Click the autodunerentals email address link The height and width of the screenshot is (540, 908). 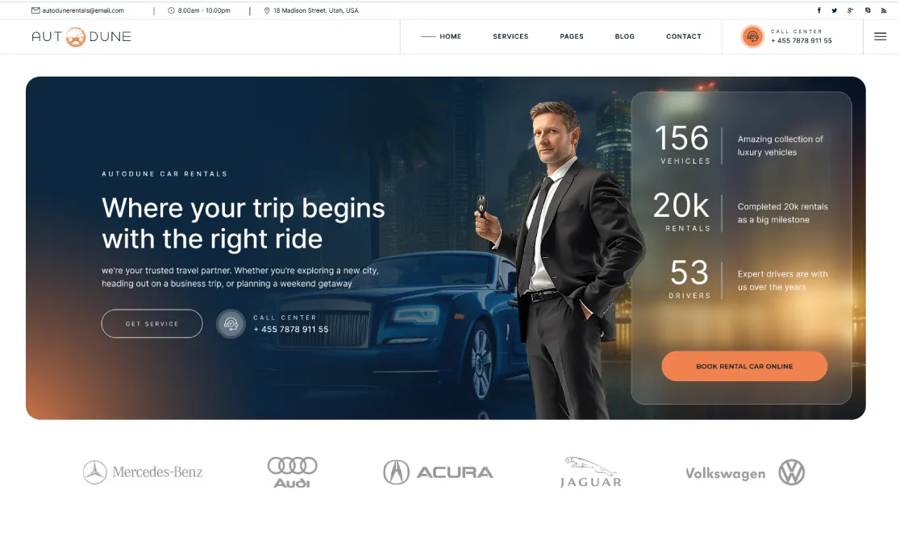tap(84, 10)
